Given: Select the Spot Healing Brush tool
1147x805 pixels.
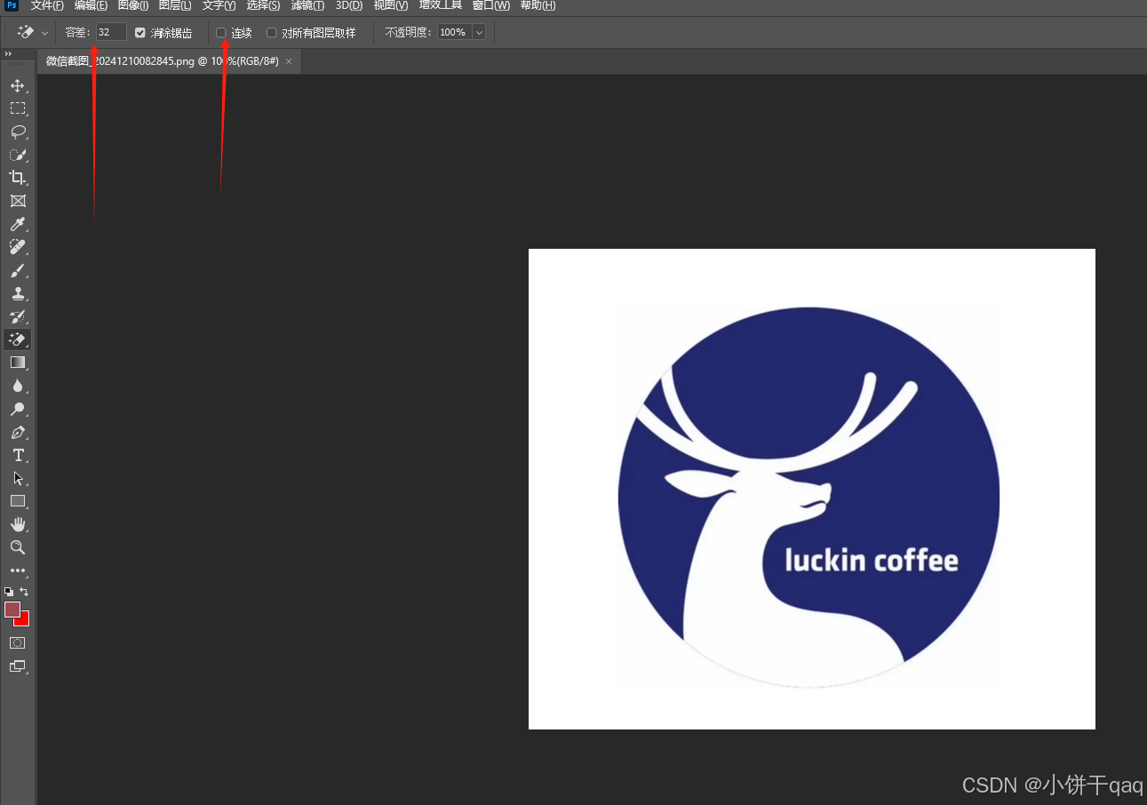Looking at the screenshot, I should click(x=17, y=247).
